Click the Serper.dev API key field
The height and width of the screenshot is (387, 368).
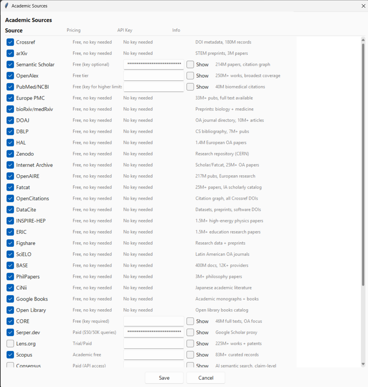pyautogui.click(x=154, y=332)
